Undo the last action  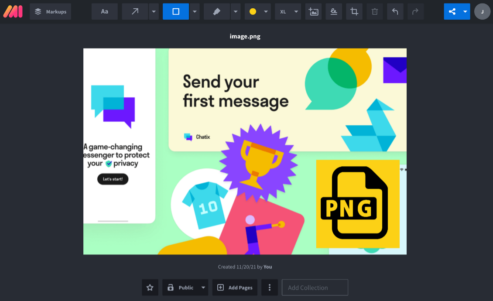coord(395,12)
